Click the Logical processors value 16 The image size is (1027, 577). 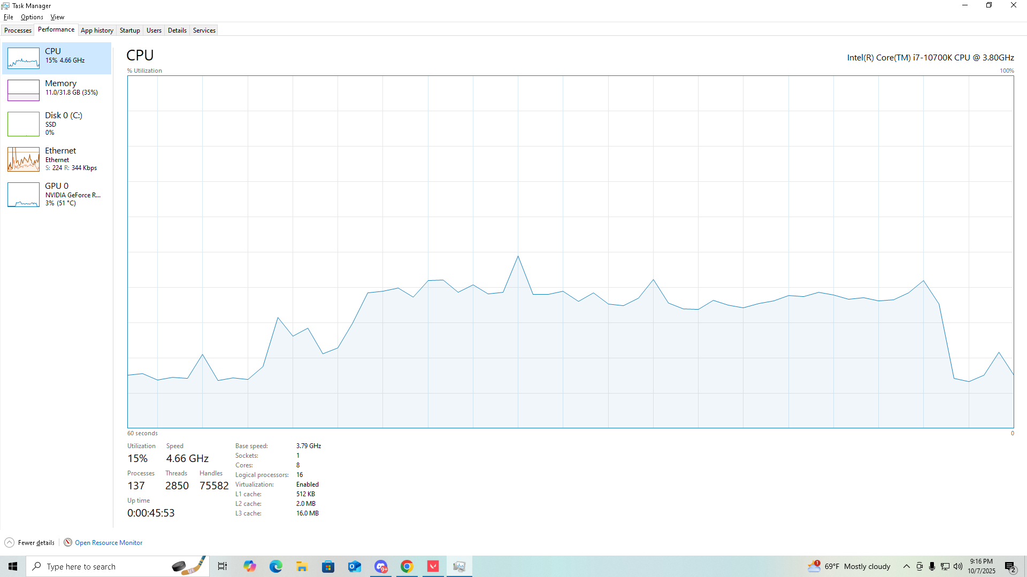pos(300,475)
